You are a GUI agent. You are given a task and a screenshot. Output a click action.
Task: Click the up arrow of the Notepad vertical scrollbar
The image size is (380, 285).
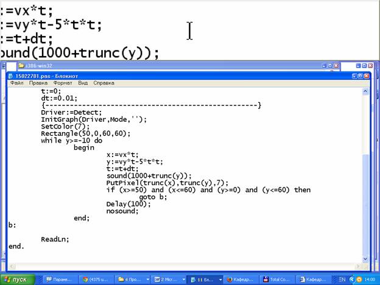365,91
